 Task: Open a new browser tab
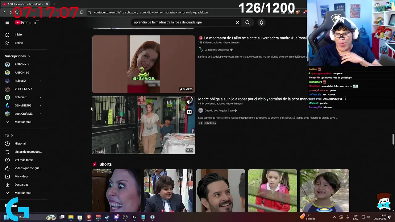(x=55, y=4)
